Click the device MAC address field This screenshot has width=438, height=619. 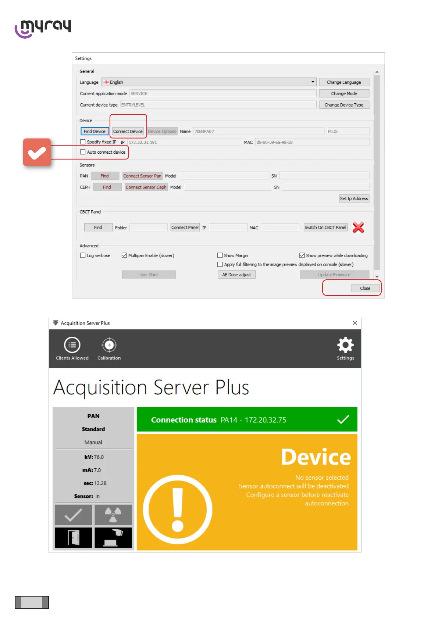pos(312,142)
